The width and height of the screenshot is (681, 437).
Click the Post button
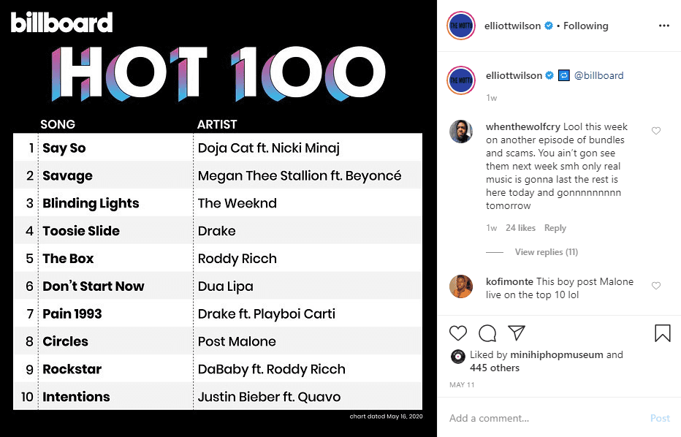[x=660, y=418]
